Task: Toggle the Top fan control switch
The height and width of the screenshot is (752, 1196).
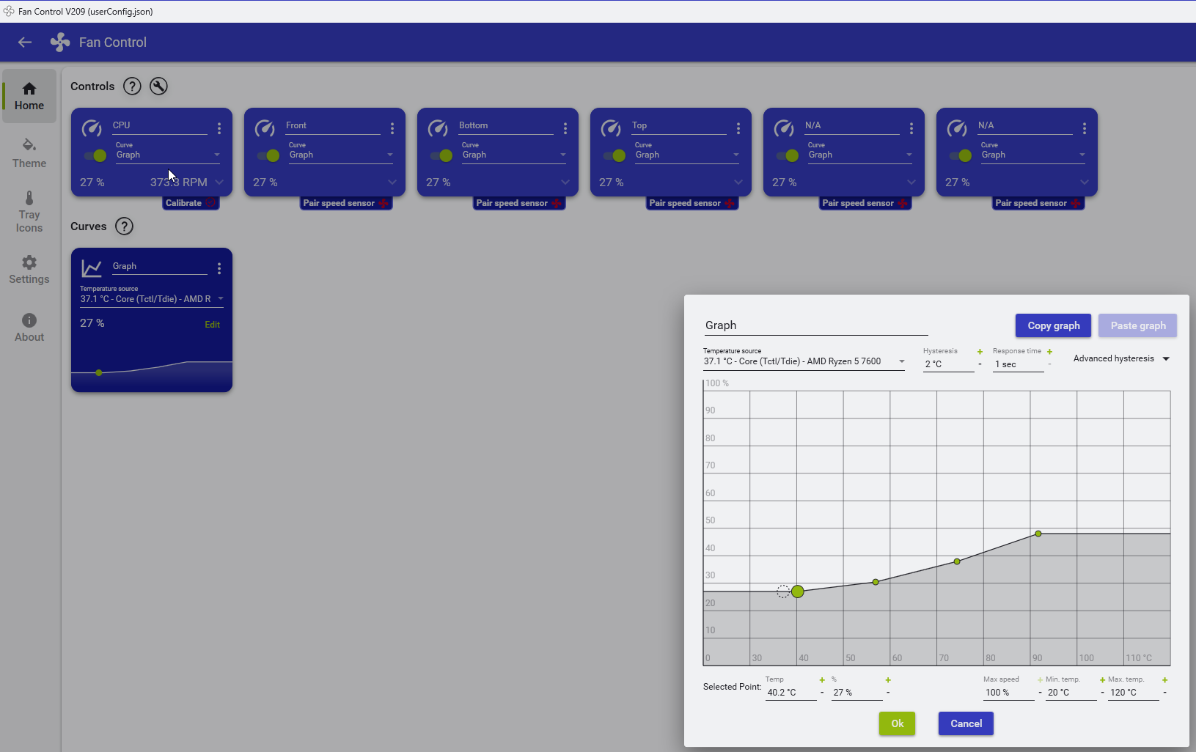Action: [614, 155]
